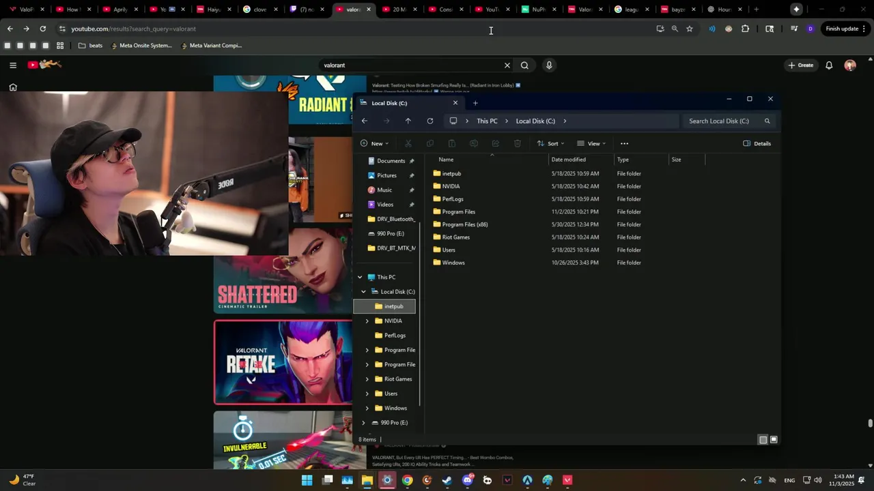This screenshot has height=491, width=874.
Task: Go back in File Explorer navigation
Action: point(365,121)
